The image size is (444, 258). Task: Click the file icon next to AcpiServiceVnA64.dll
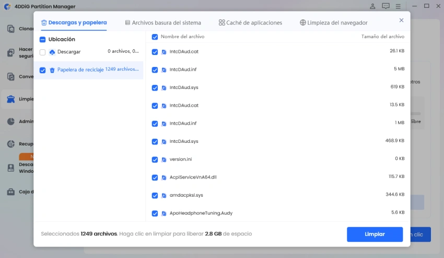(x=163, y=177)
